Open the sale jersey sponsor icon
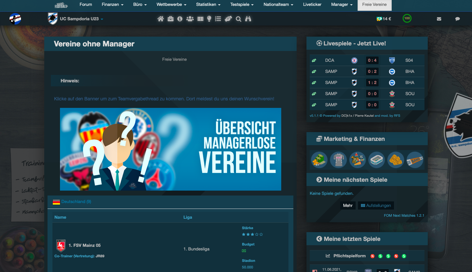Screen dimensions: 472x272 [338, 160]
